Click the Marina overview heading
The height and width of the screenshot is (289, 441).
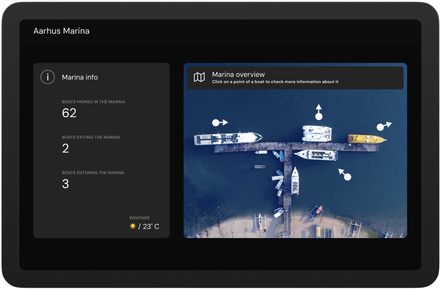239,74
